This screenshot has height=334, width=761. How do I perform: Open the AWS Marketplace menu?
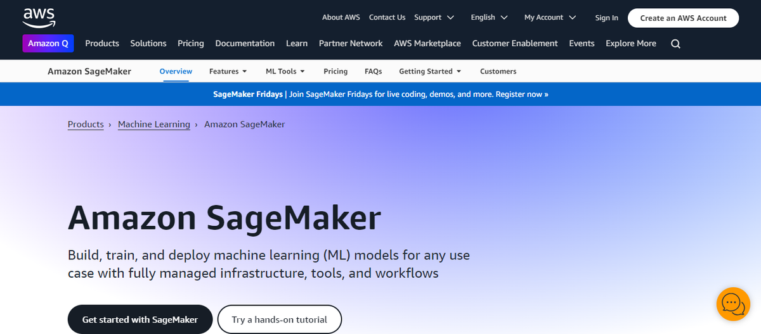click(427, 44)
